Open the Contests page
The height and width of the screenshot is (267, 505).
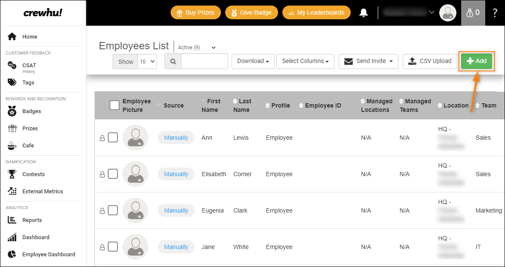(x=34, y=174)
